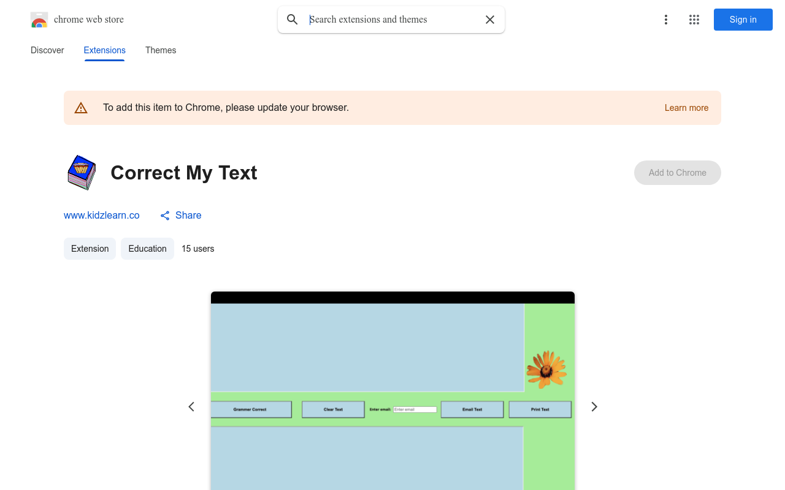Screen dimensions: 785x490
Task: Open the Learn more link
Action: (x=686, y=108)
